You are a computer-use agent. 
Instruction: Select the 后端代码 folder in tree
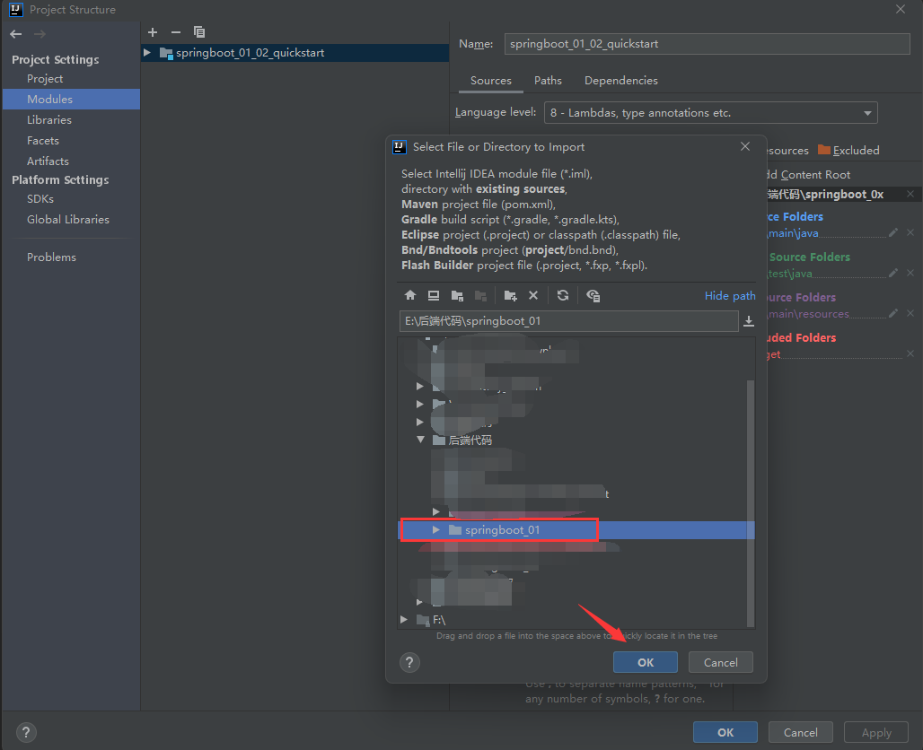point(470,440)
